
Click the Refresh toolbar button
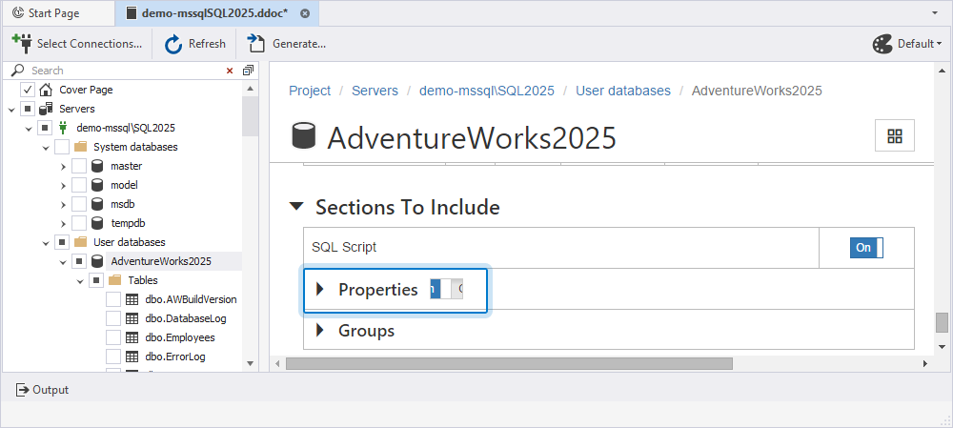click(x=195, y=44)
